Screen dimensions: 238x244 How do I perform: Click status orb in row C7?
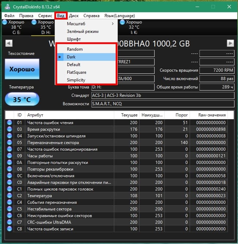(10, 222)
